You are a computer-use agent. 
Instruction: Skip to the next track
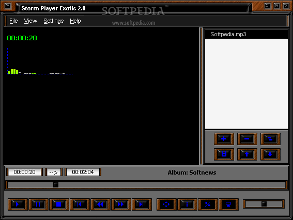142,205
